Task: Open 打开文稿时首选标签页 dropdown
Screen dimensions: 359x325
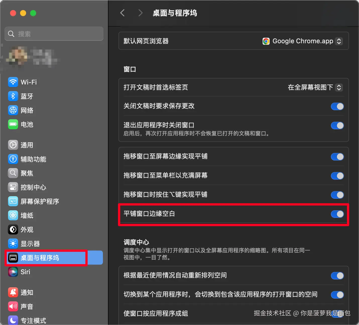Action: click(315, 87)
